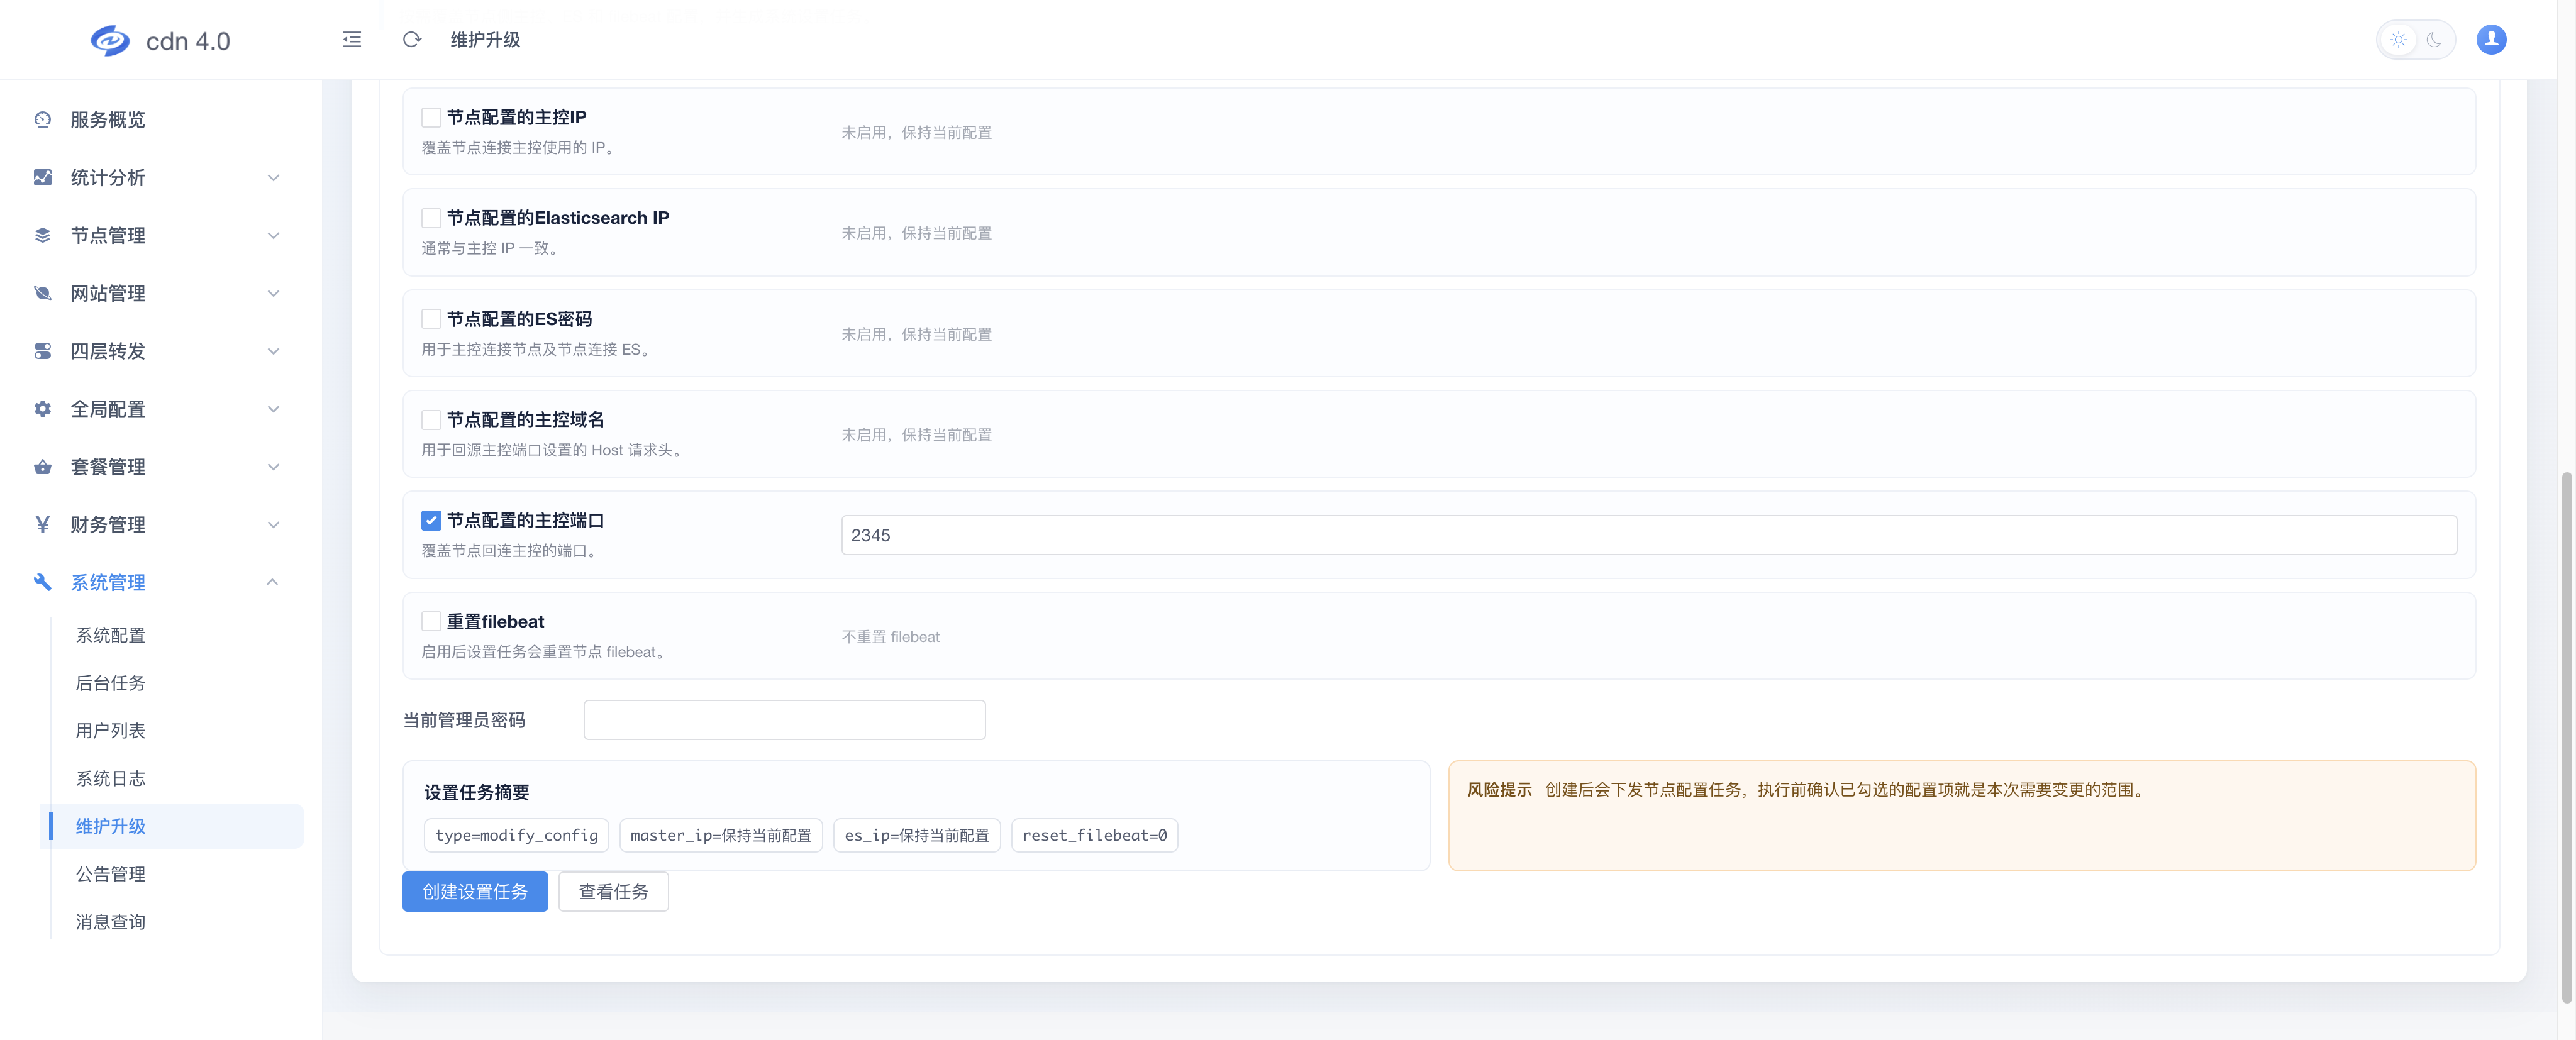Click the 服务概览 dashboard icon
Screen dimensions: 2576x1040
coord(42,120)
